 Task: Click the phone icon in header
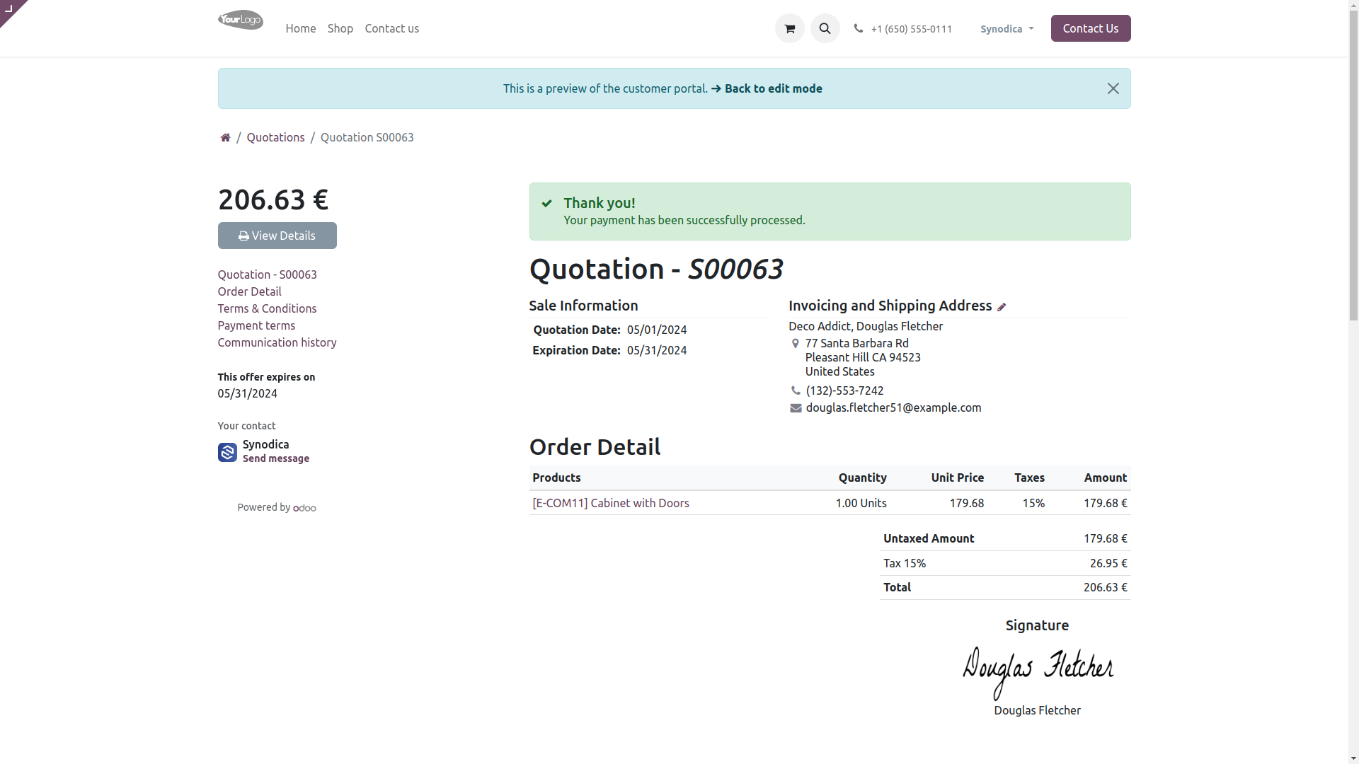point(858,28)
